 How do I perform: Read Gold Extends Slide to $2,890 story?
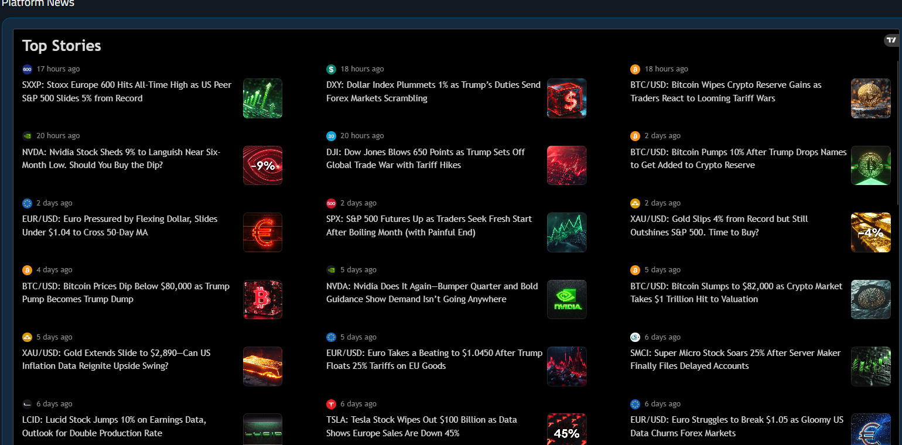(117, 360)
